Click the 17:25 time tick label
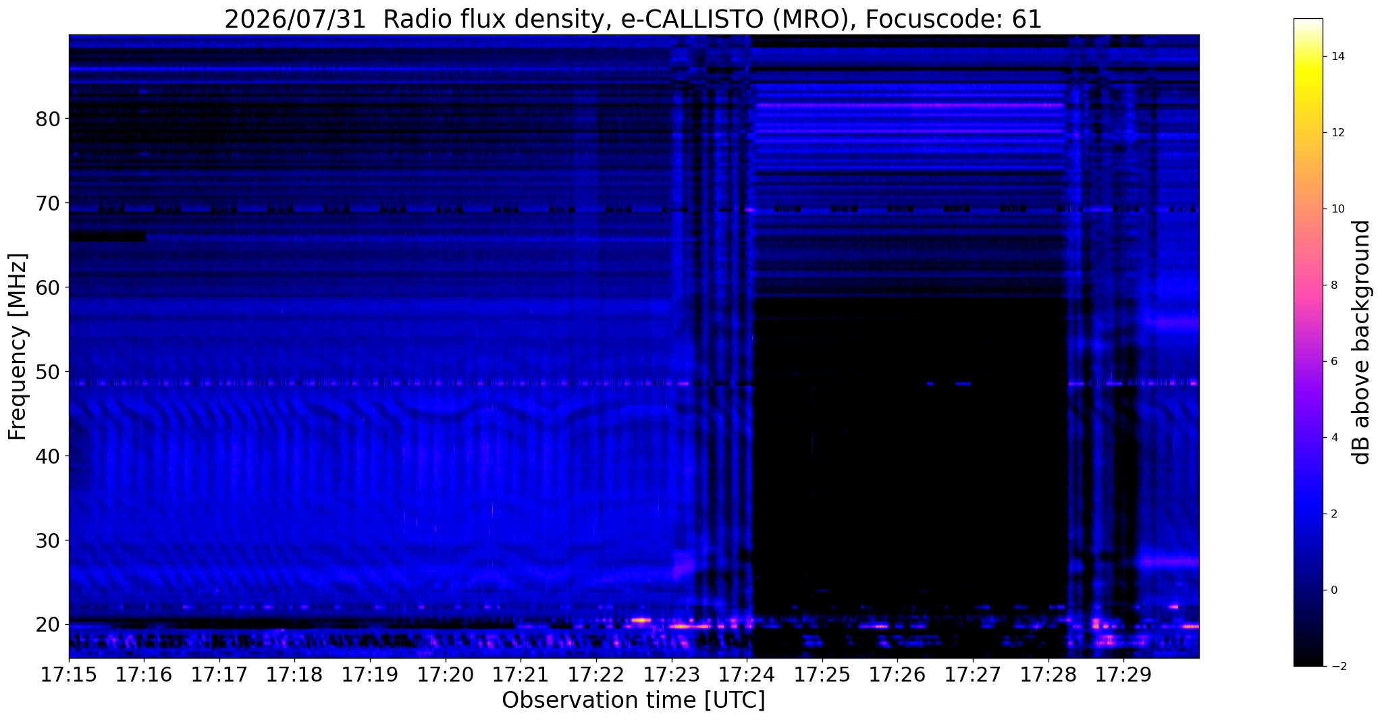Image resolution: width=1382 pixels, height=720 pixels. point(822,675)
